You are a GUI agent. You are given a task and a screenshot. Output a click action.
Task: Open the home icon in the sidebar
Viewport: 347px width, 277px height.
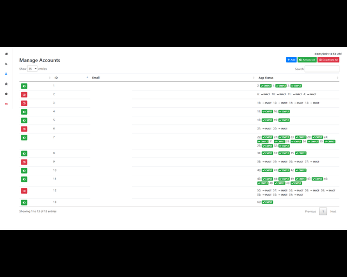[x=7, y=54]
